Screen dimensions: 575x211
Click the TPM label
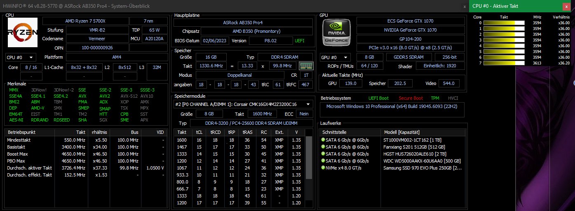coord(435,98)
